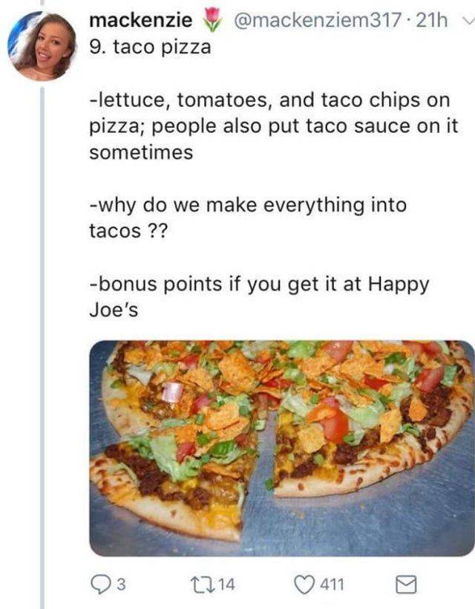Click the lettuce, tomatoes, and taco chips paragraph

pos(275,126)
